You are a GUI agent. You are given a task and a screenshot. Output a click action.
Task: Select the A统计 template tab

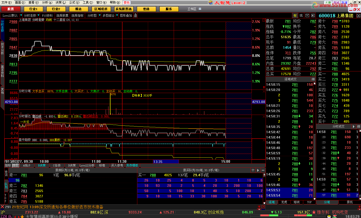pos(27,165)
